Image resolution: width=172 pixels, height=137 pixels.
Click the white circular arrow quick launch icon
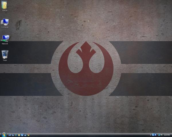(25, 135)
